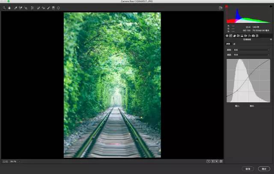
Task: Open the Basic adjustments panel icon
Action: point(227,36)
